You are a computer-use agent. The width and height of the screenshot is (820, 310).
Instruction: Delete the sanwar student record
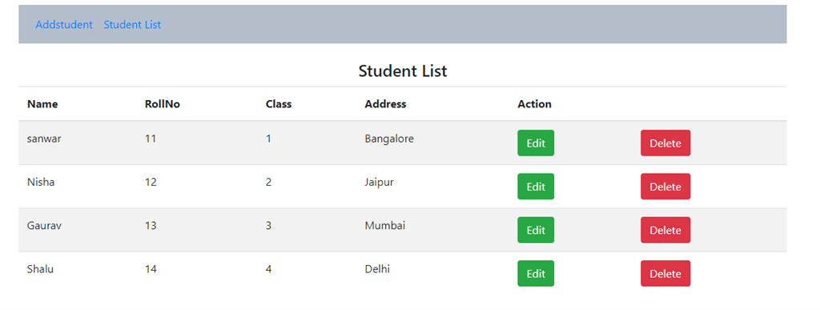click(665, 143)
